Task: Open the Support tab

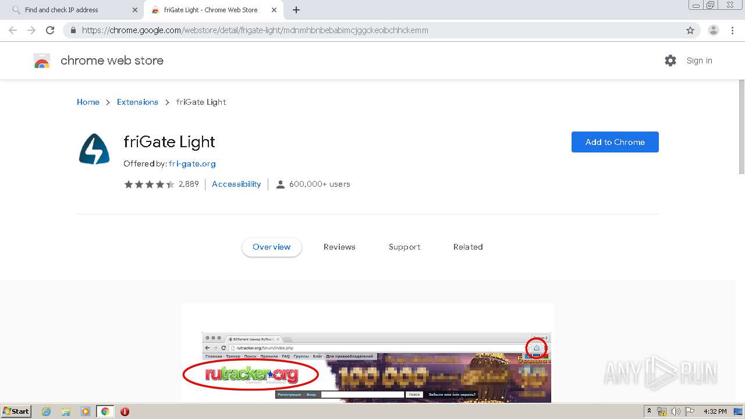Action: (x=405, y=247)
